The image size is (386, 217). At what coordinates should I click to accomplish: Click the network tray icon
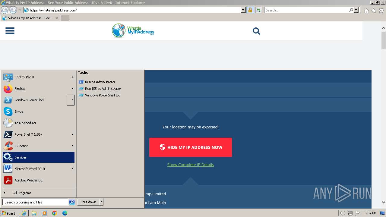pyautogui.click(x=350, y=213)
